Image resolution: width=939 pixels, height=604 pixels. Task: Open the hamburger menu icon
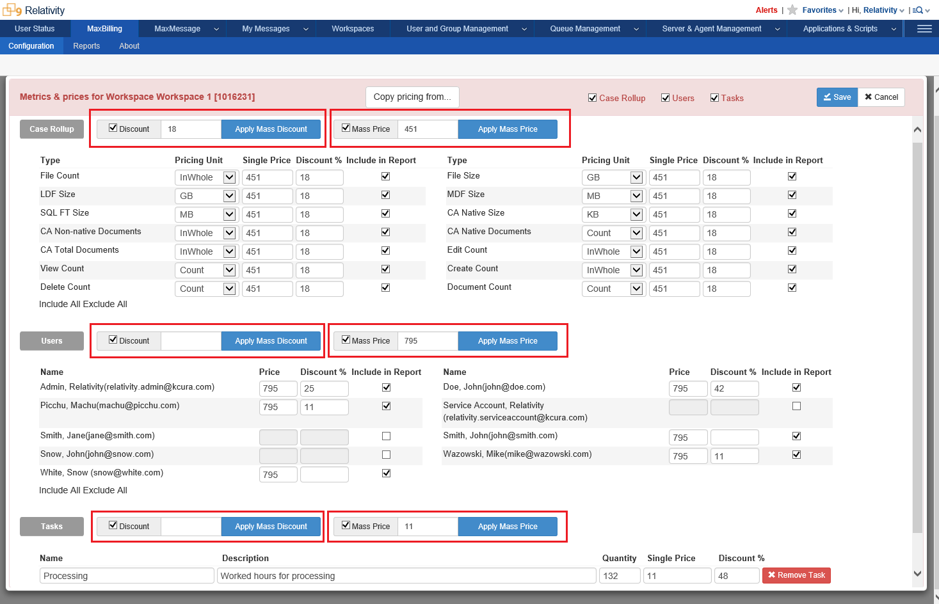pyautogui.click(x=924, y=29)
